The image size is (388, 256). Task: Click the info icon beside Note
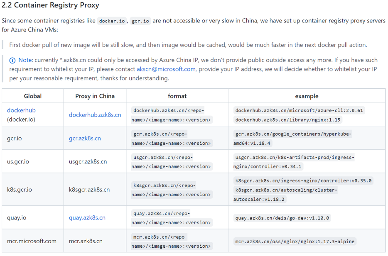pos(12,60)
